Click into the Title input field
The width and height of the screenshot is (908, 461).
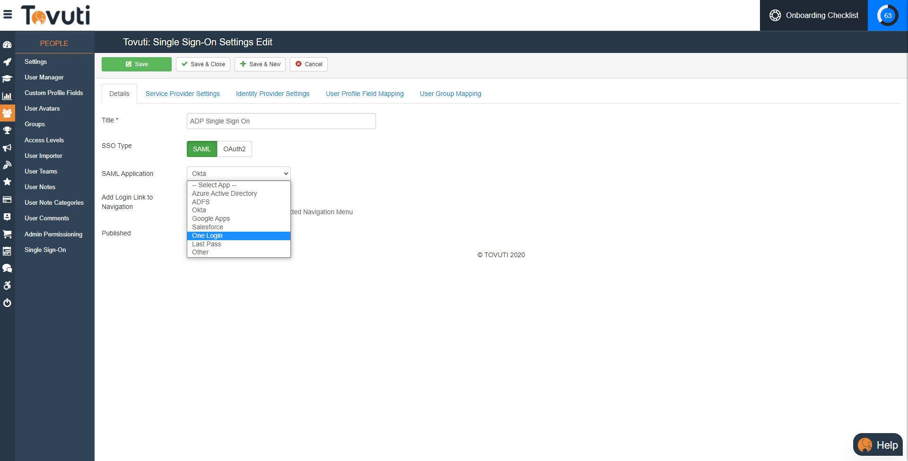tap(281, 121)
